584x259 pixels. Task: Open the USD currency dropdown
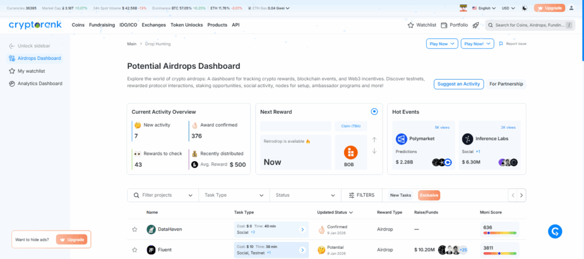pos(508,8)
